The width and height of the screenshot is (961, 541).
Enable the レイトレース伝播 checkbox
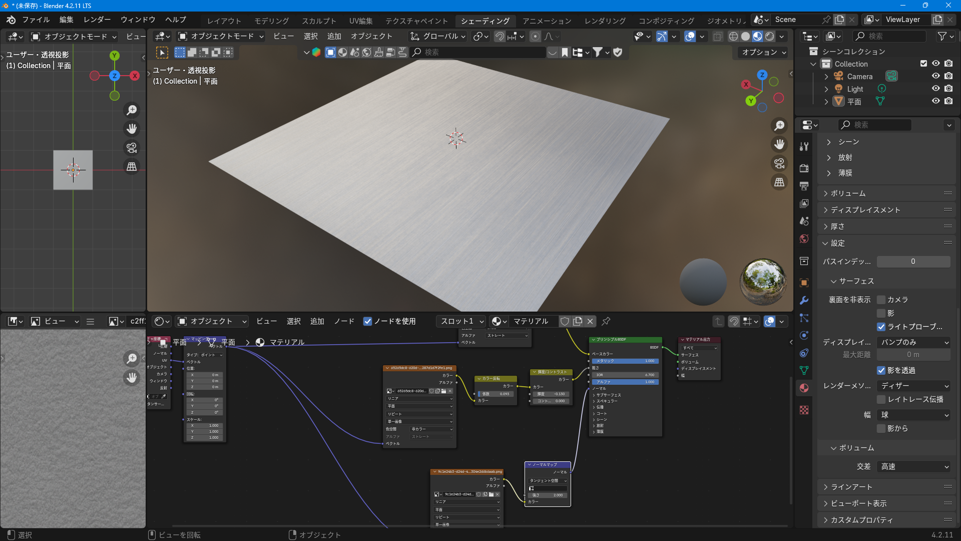(x=881, y=400)
